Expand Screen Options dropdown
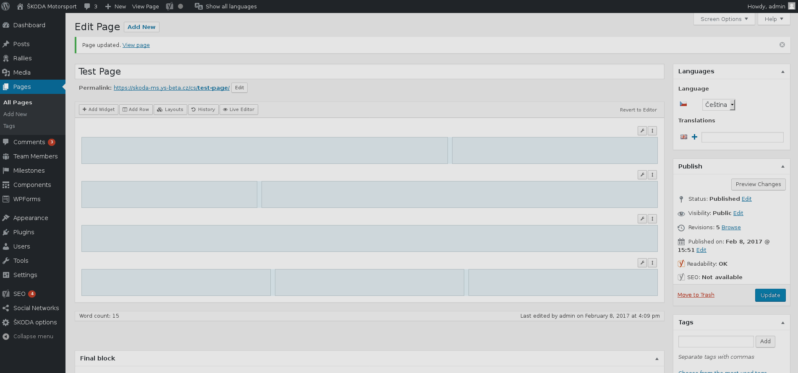 tap(724, 19)
